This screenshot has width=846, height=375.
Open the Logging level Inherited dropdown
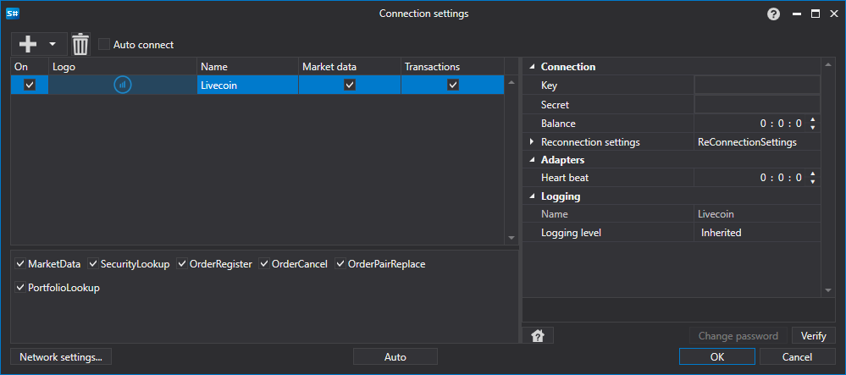pos(757,233)
